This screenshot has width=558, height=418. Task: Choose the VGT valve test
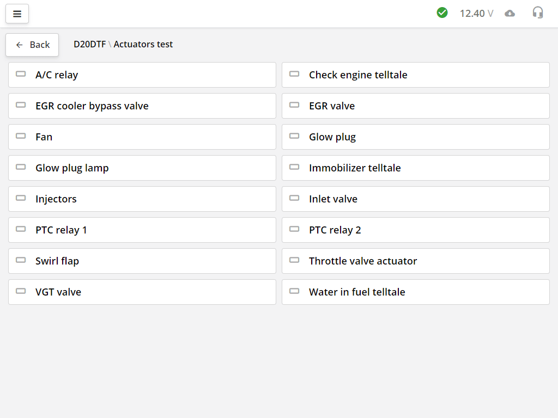coord(142,292)
